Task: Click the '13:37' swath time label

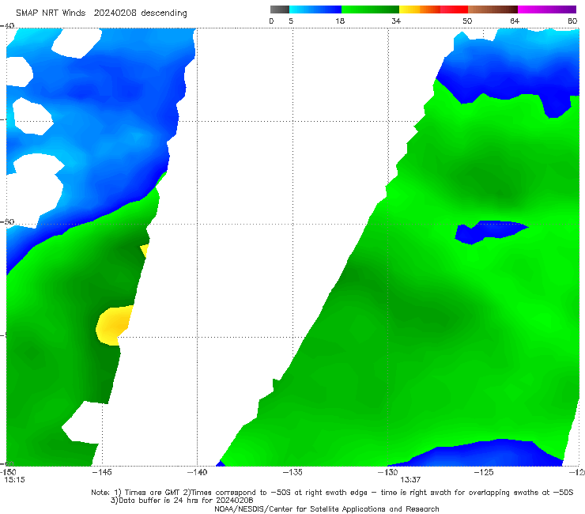Action: tap(410, 480)
